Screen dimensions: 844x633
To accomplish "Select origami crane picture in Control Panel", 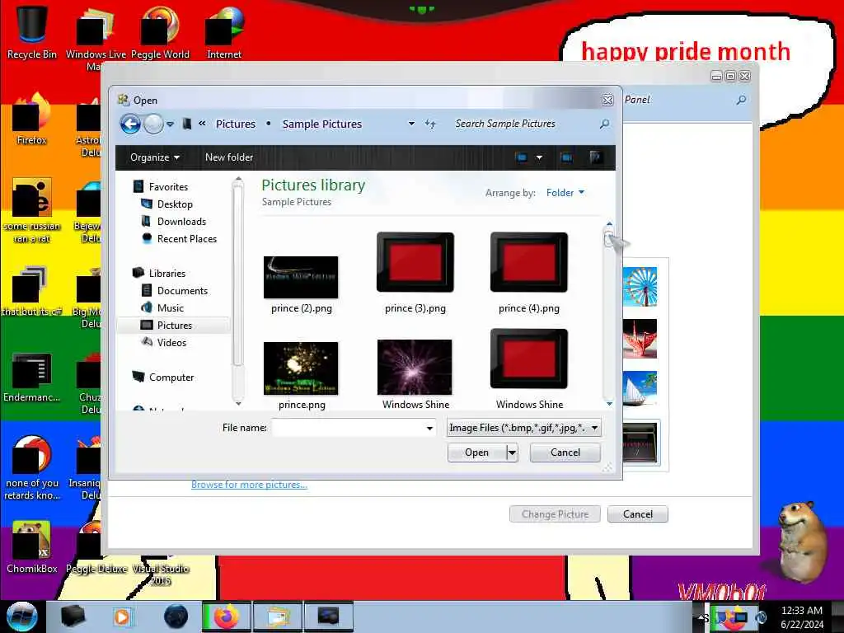I will (x=640, y=339).
